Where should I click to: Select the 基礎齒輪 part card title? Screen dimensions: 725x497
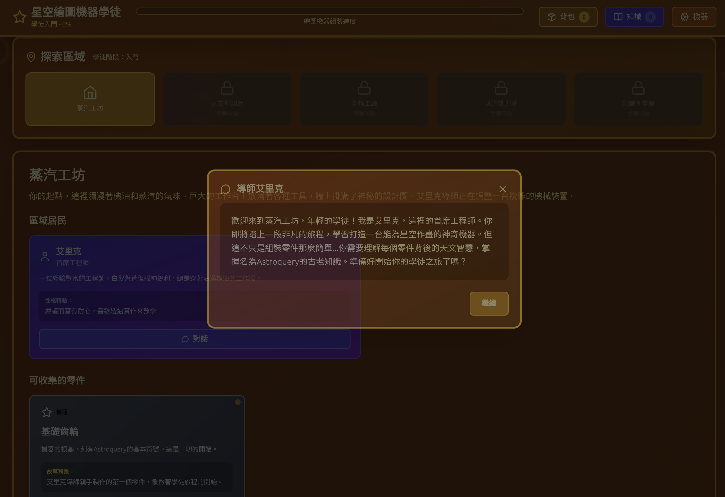pos(60,431)
